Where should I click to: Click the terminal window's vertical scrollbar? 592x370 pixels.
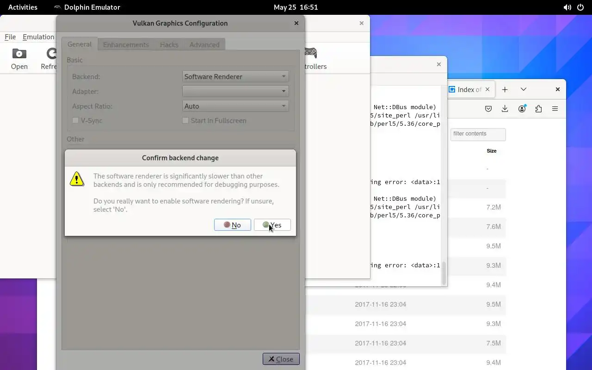tap(444, 273)
